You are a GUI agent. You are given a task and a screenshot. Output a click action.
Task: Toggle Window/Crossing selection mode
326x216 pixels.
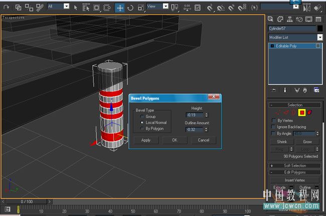pos(107,8)
